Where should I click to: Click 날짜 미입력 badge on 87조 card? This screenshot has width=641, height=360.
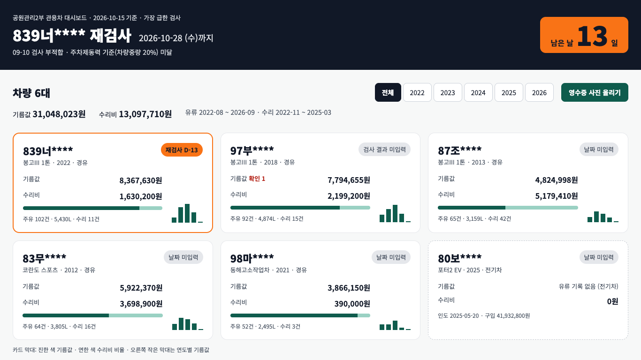(x=599, y=149)
